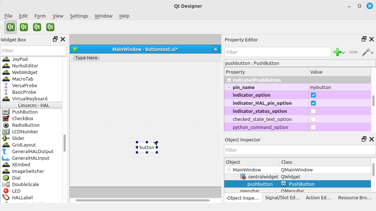This screenshot has height=211, width=376.
Task: Uncheck indicator_HAL_pin_option checkbox
Action: [x=314, y=103]
